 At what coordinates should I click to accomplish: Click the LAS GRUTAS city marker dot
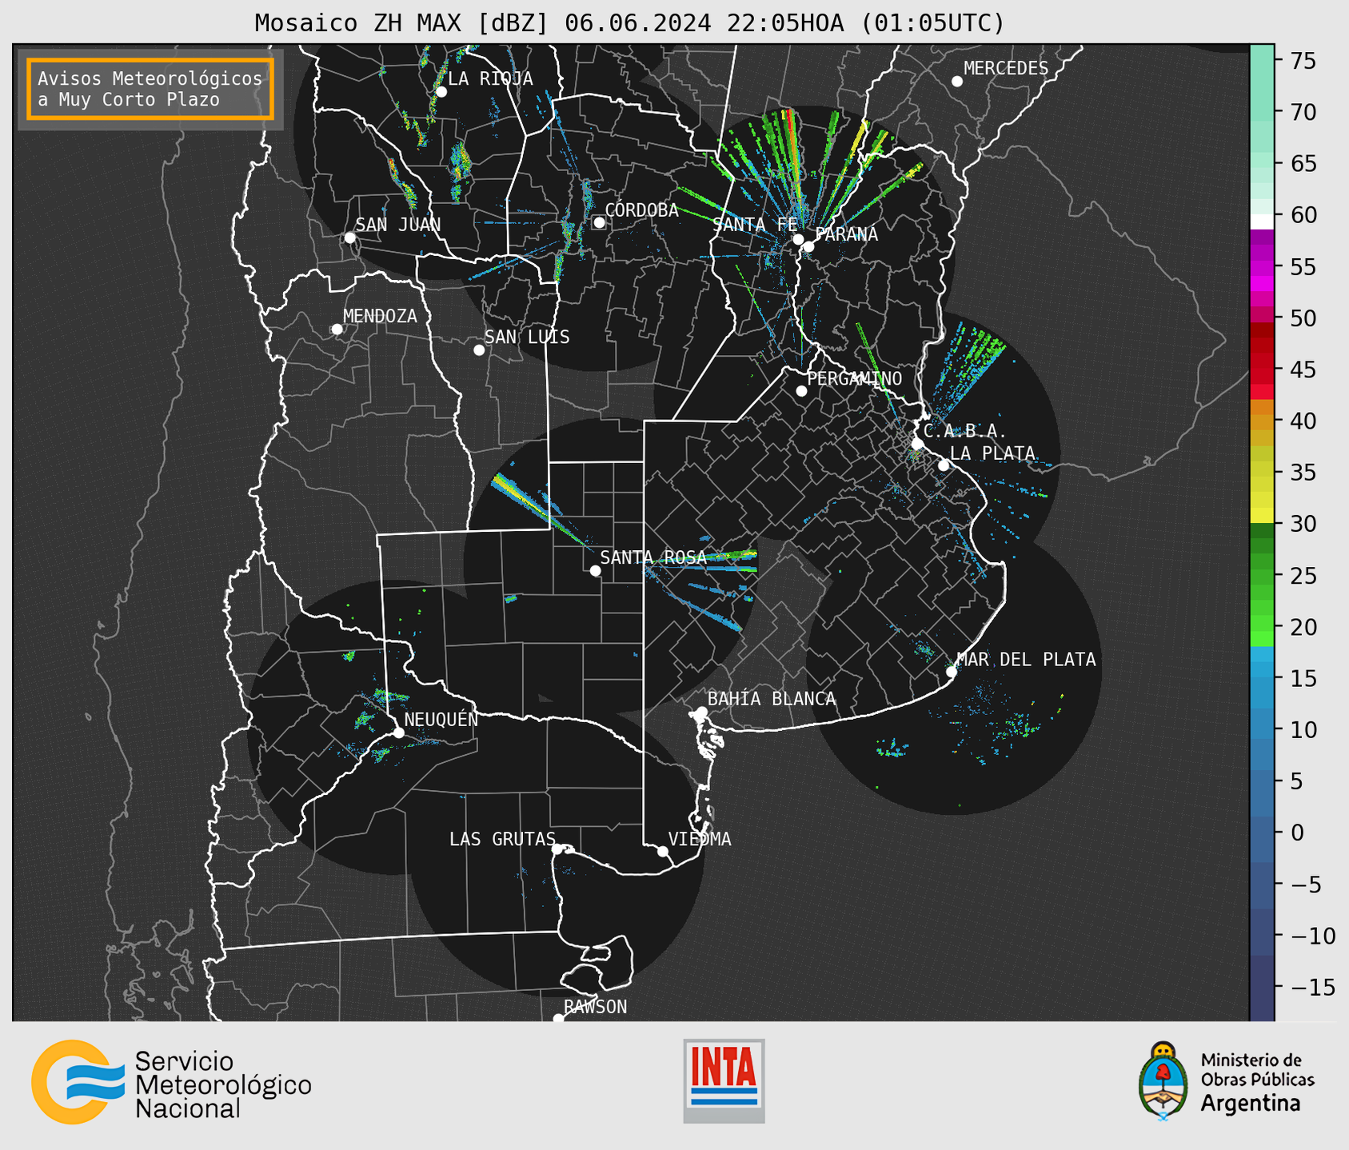point(557,849)
